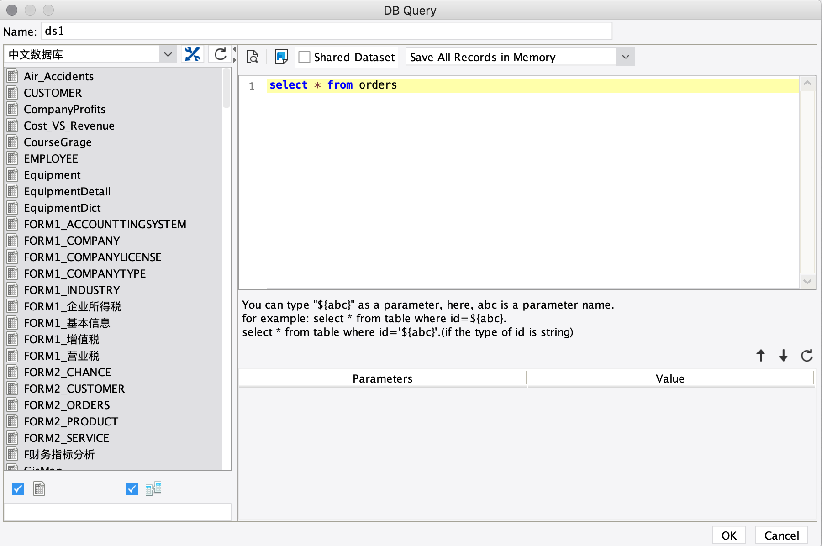Image resolution: width=822 pixels, height=546 pixels.
Task: Click the SQL editor scroll up arrow
Action: (x=807, y=83)
